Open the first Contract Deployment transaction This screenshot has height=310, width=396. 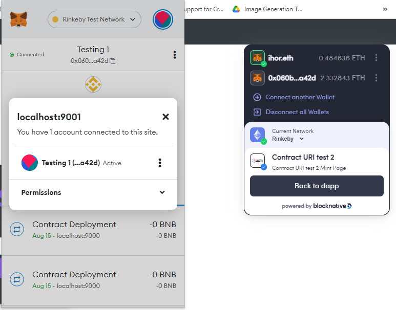coord(93,230)
